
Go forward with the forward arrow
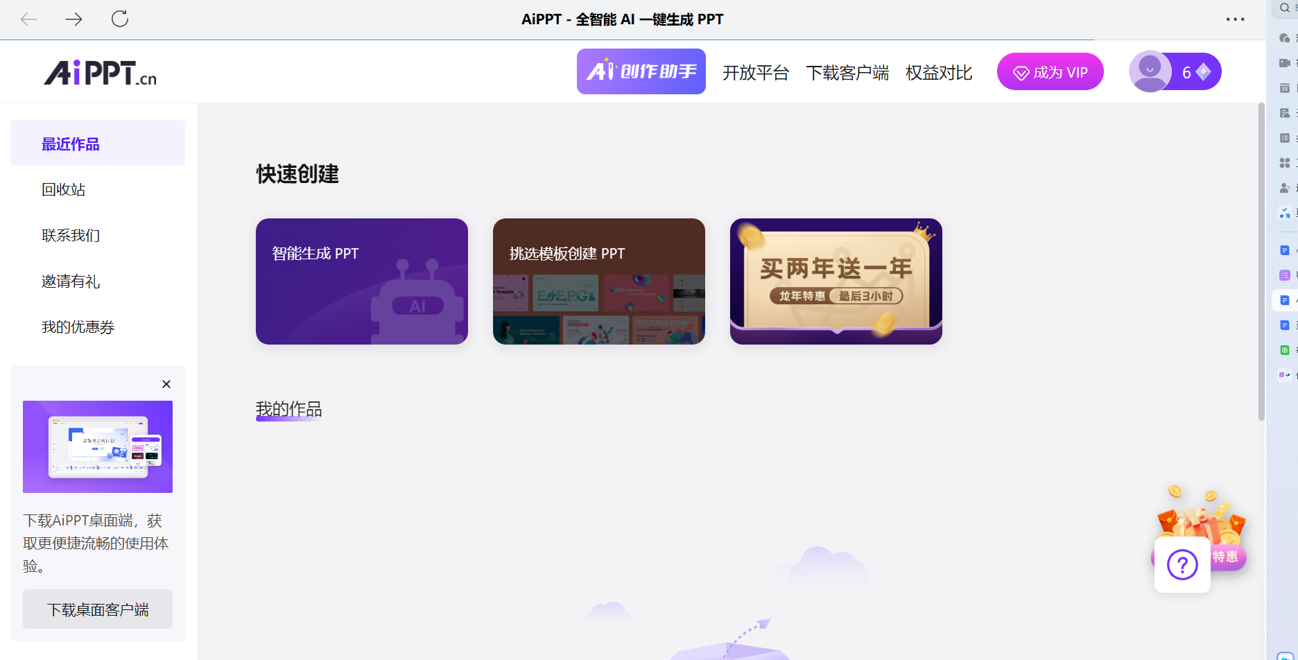tap(74, 19)
